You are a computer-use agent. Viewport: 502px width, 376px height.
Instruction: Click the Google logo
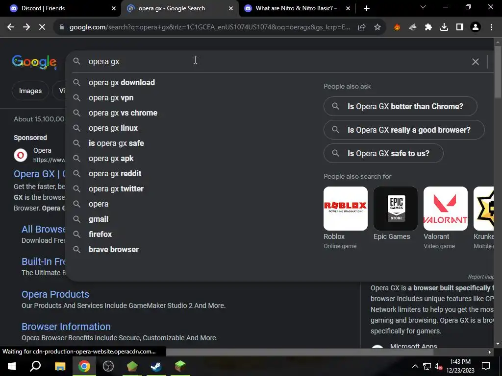click(x=34, y=62)
